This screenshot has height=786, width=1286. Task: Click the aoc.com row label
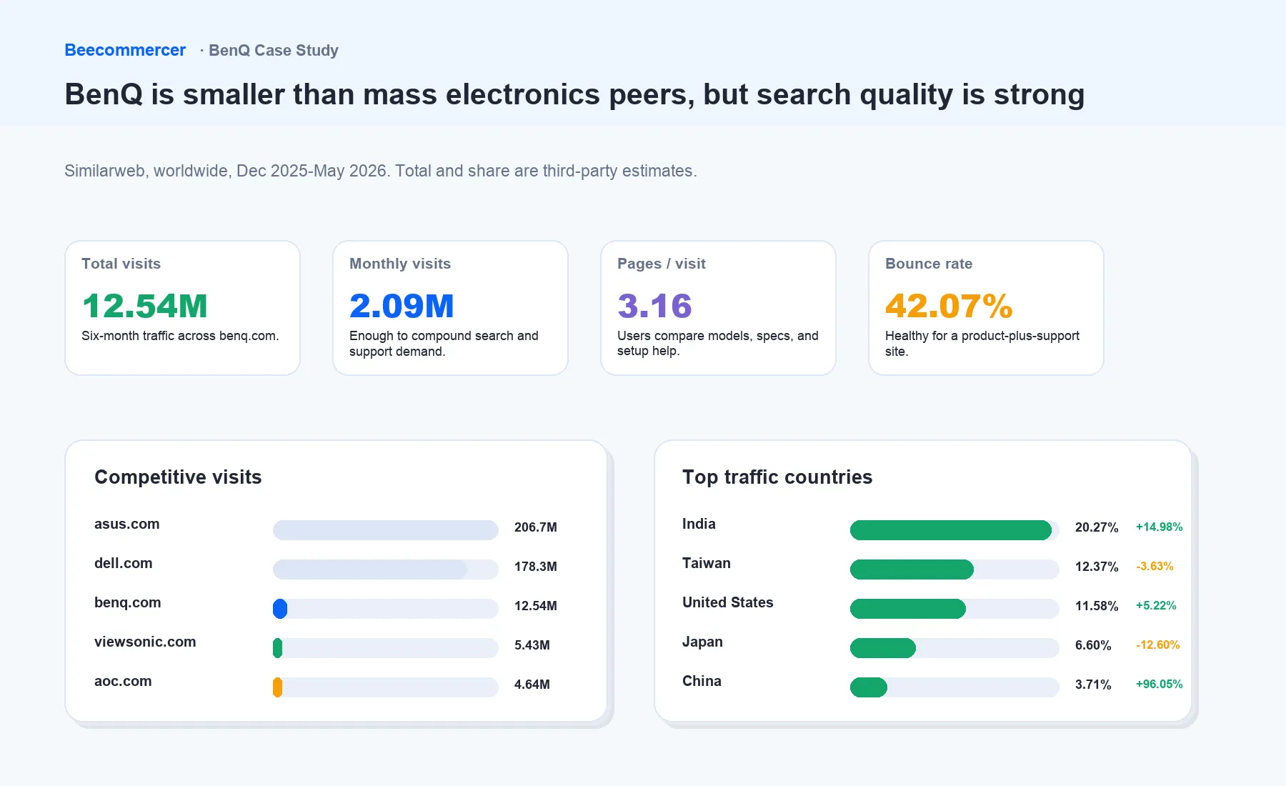[x=123, y=681]
